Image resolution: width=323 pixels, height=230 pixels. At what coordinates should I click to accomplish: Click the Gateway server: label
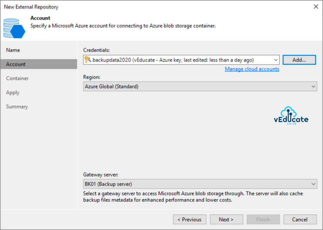[101, 175]
